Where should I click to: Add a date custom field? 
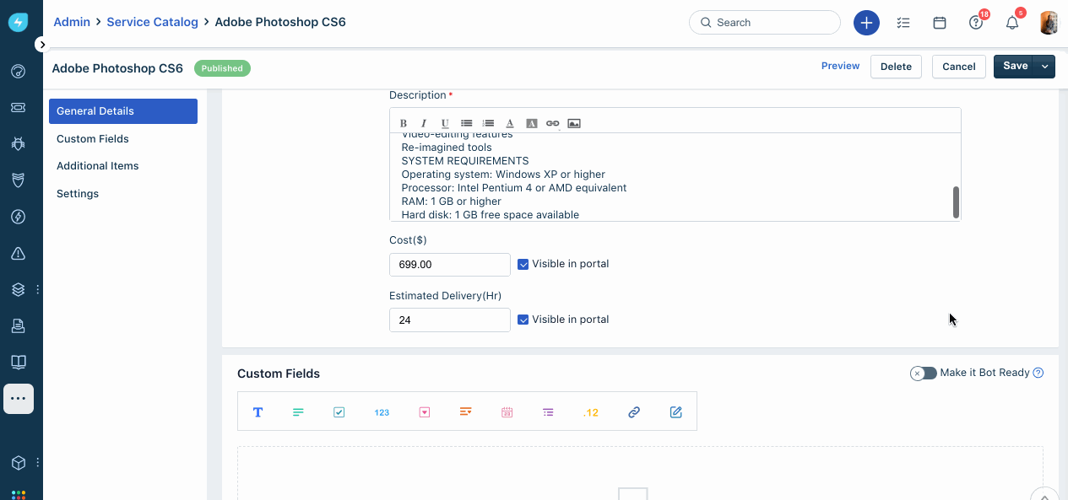[x=507, y=412]
